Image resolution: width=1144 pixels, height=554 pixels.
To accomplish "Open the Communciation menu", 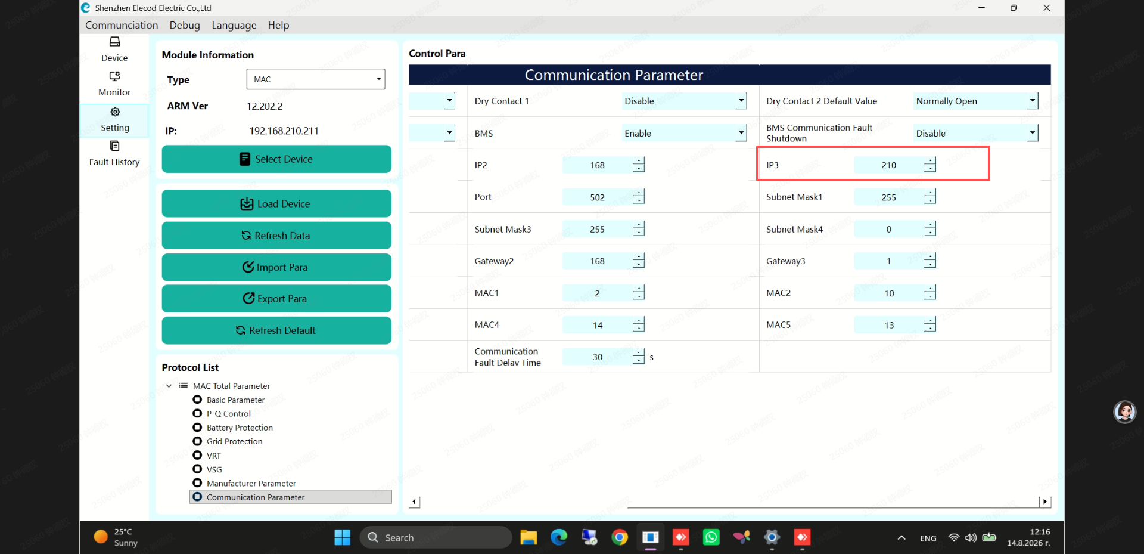I will pos(122,25).
